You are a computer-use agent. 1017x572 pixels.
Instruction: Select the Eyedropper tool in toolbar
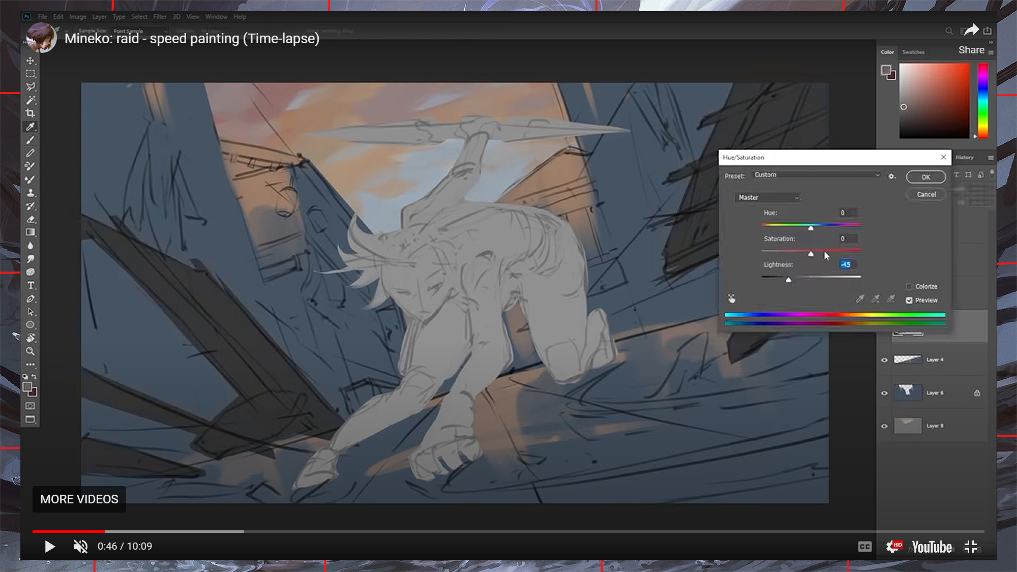(x=31, y=127)
